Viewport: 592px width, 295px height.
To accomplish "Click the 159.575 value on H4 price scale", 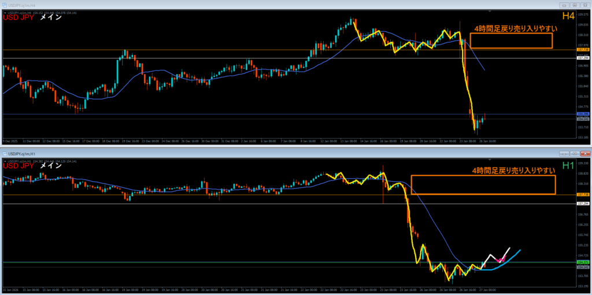I will (x=583, y=14).
